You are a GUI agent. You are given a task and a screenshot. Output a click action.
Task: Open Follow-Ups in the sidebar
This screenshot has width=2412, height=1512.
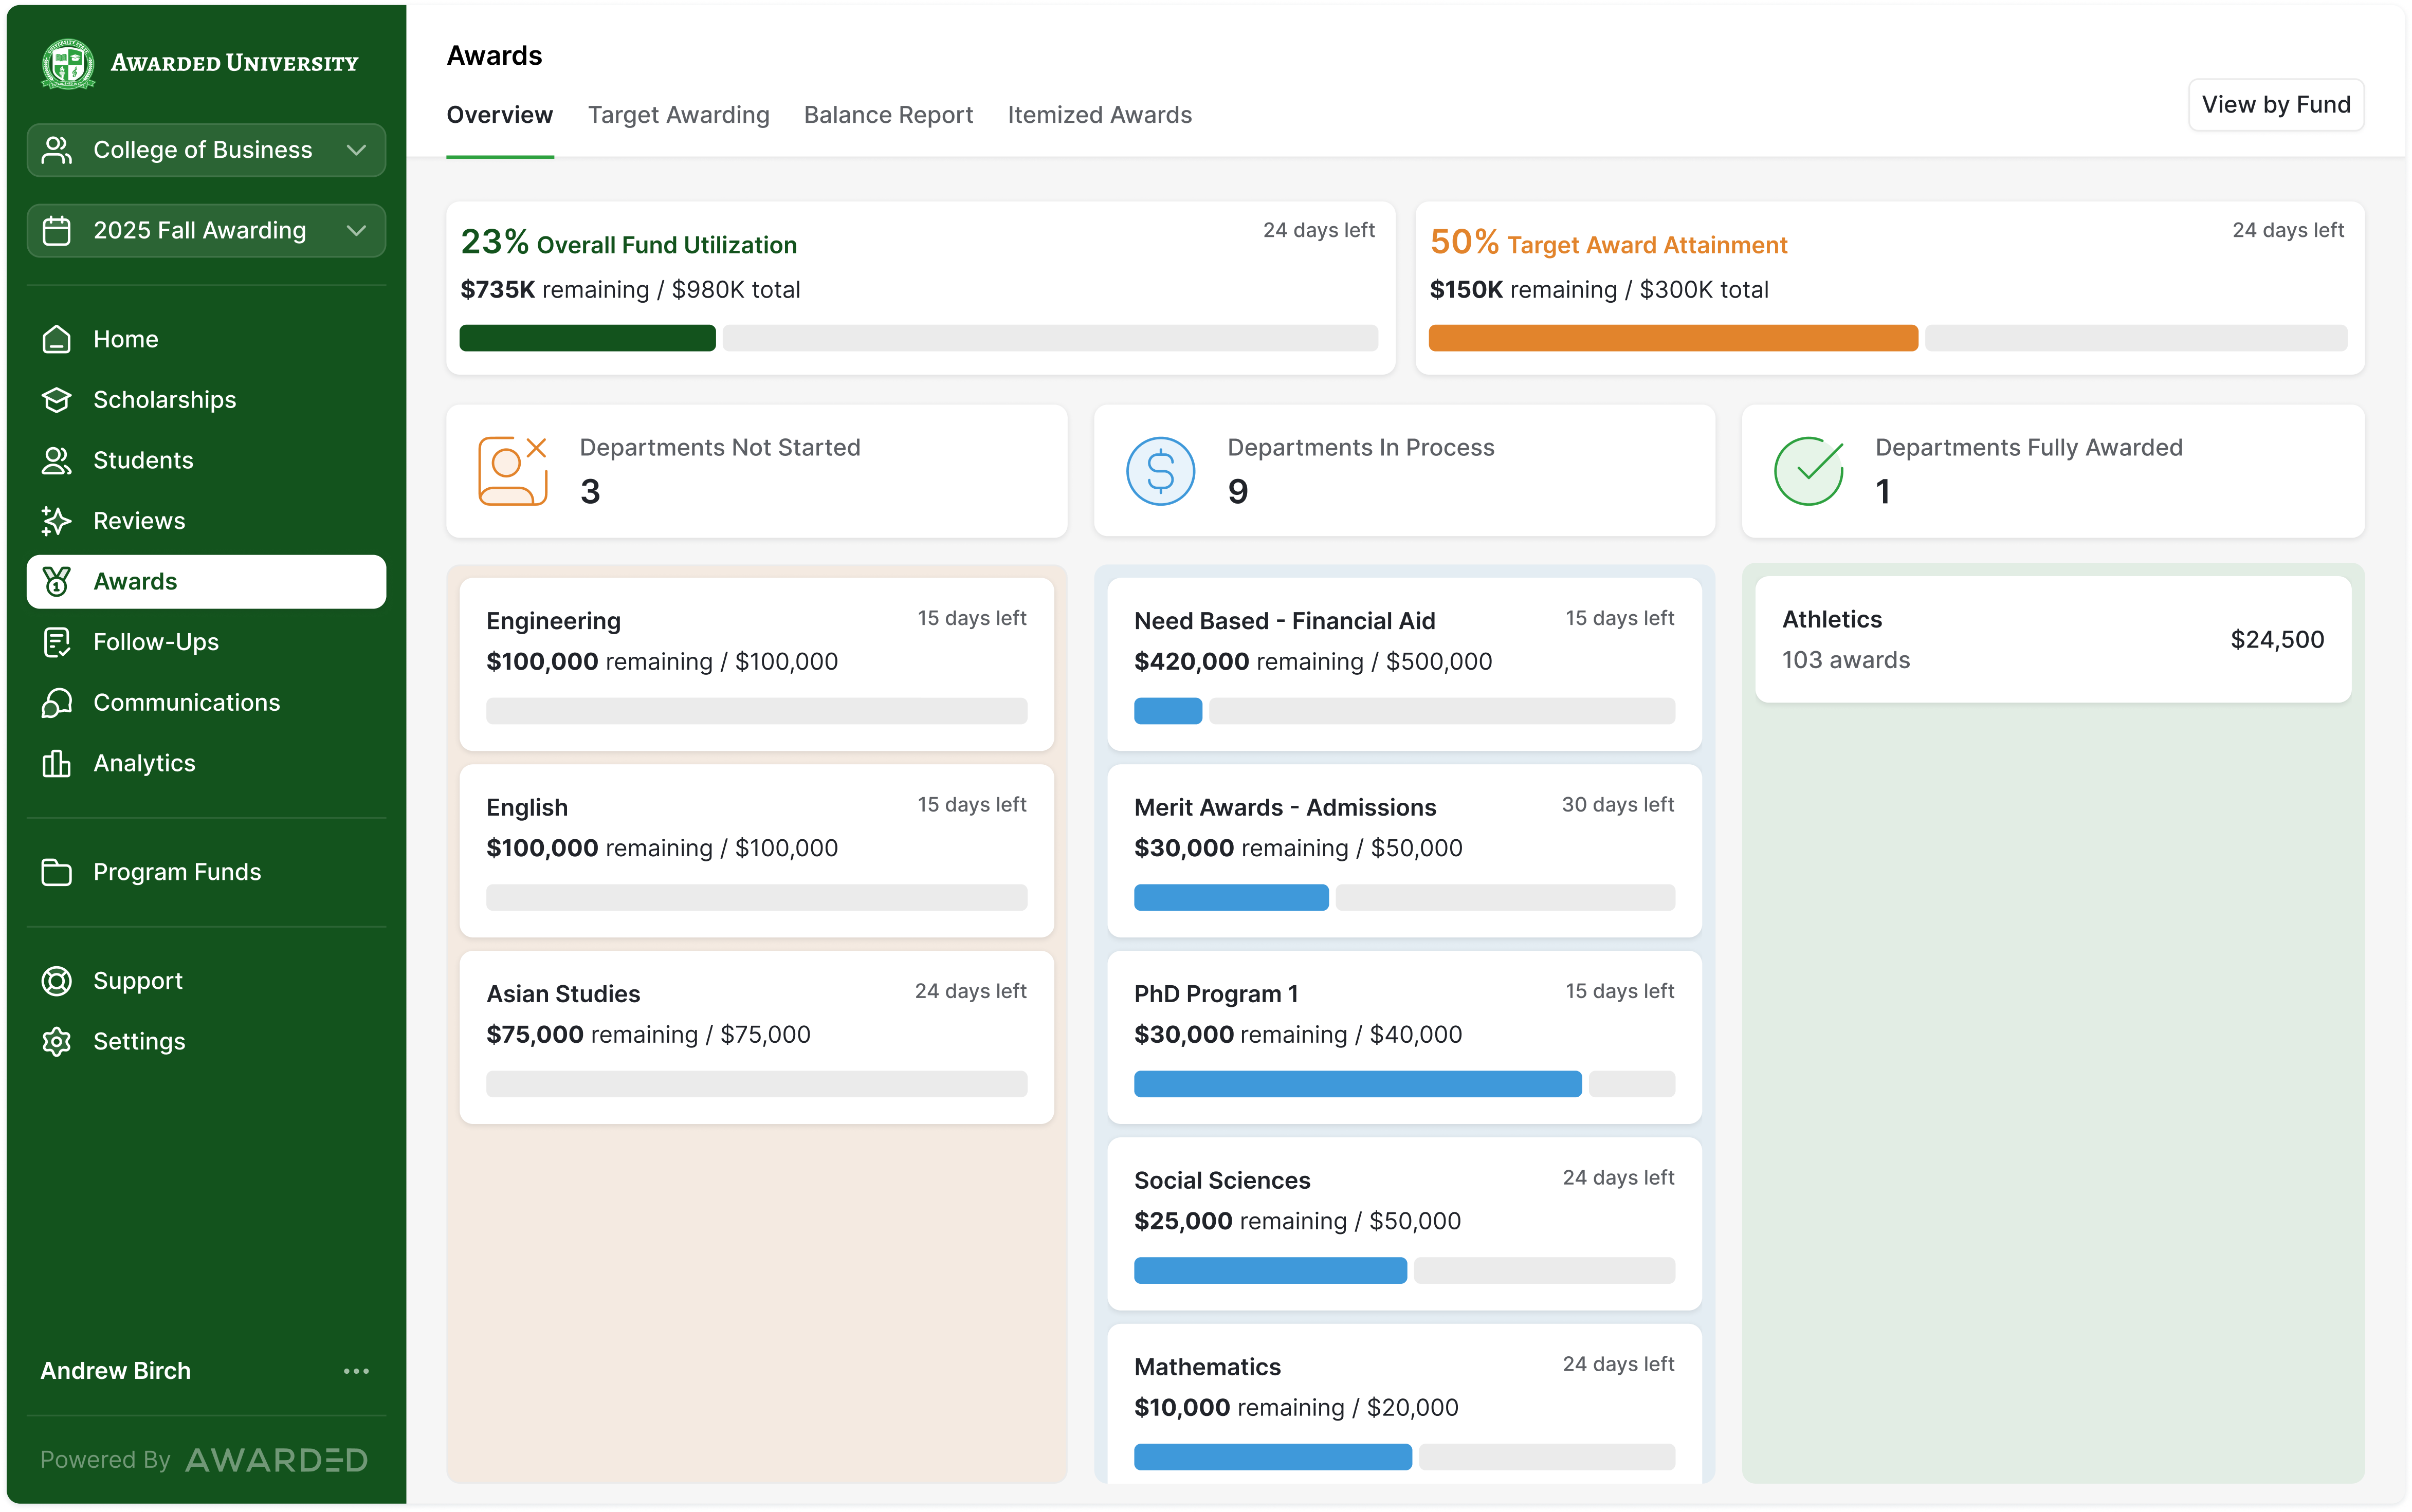point(206,642)
